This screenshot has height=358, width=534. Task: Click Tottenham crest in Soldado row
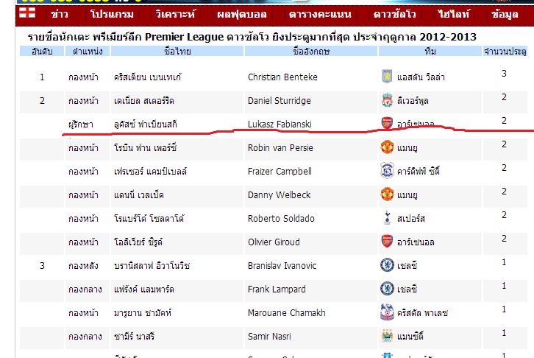point(387,217)
